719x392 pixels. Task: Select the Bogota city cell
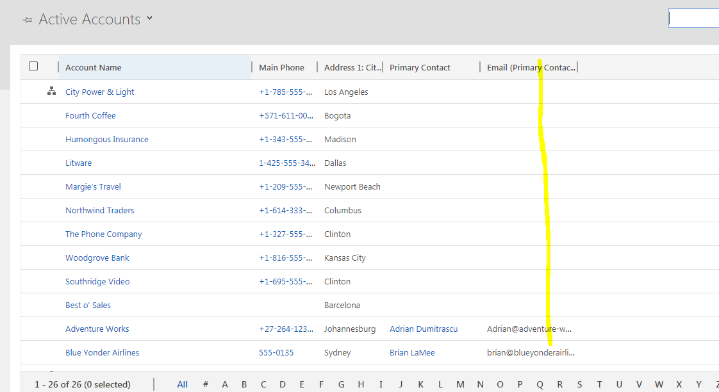(x=338, y=115)
